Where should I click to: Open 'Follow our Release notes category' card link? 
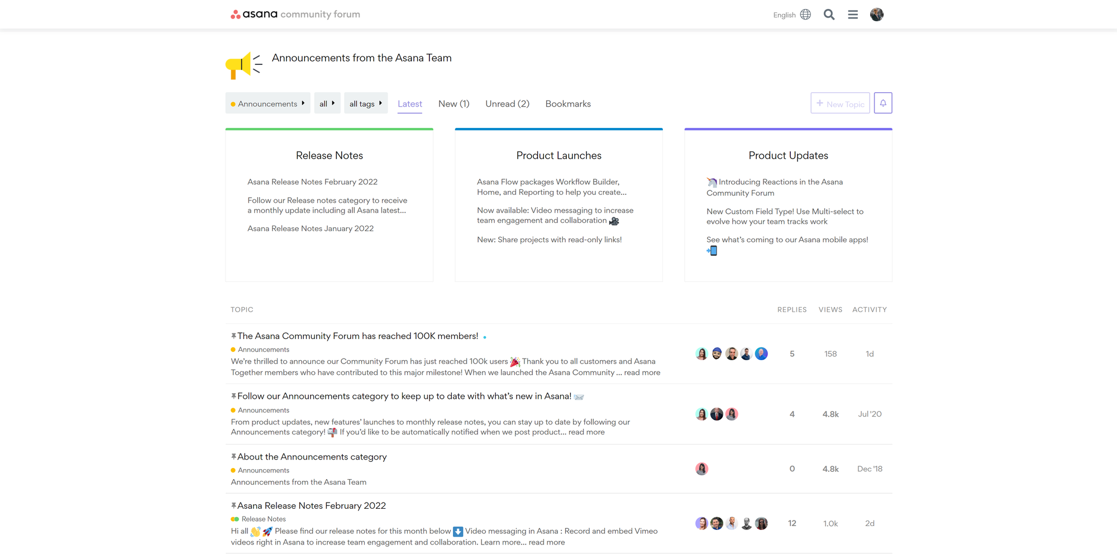pos(327,206)
